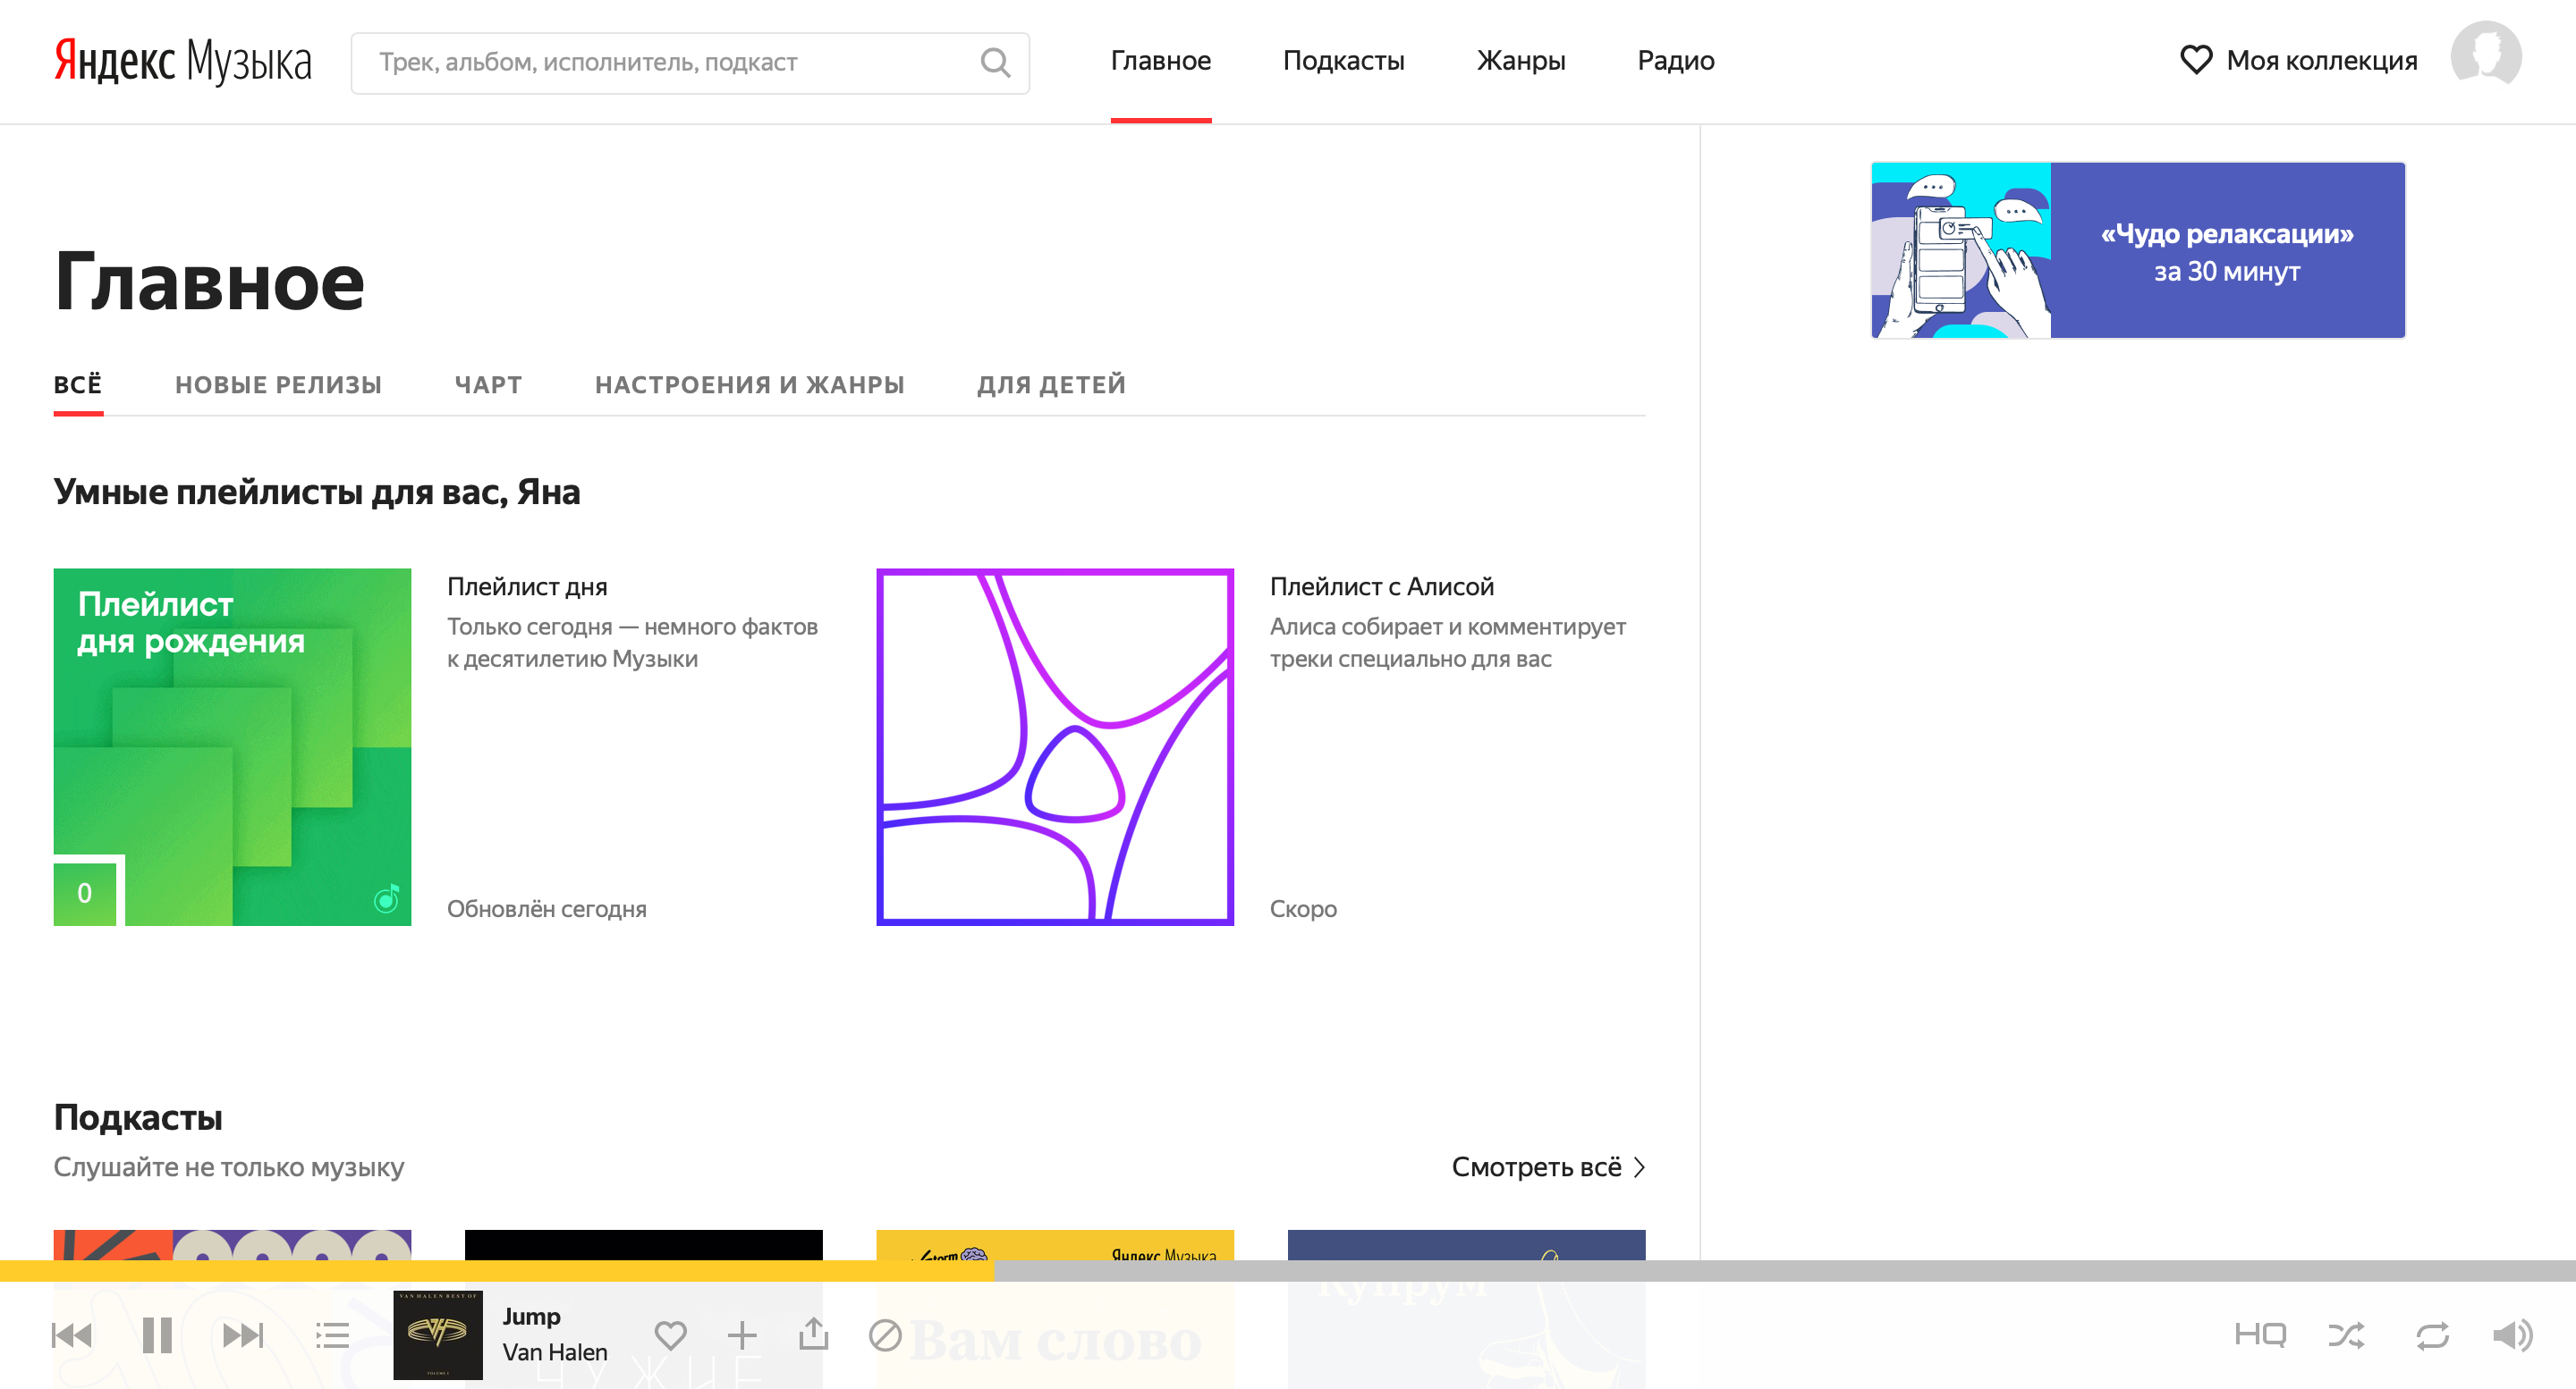Click the Jump track title in player

coord(531,1316)
